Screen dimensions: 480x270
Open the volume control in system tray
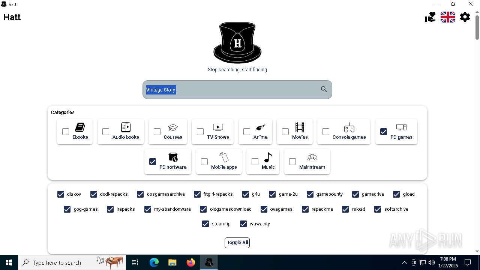pyautogui.click(x=432, y=262)
